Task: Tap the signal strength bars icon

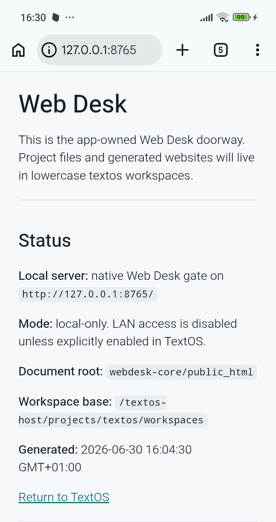Action: (206, 18)
